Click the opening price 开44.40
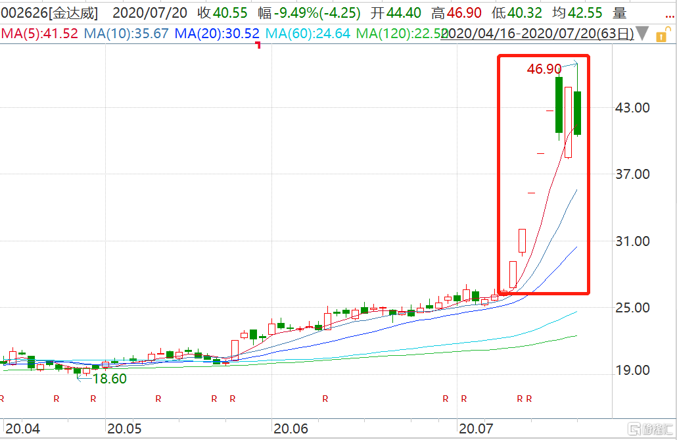 tap(396, 13)
